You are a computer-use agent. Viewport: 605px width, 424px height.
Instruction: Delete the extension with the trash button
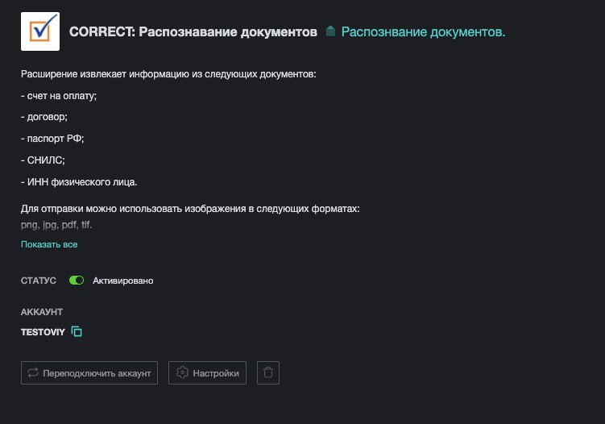coord(268,373)
